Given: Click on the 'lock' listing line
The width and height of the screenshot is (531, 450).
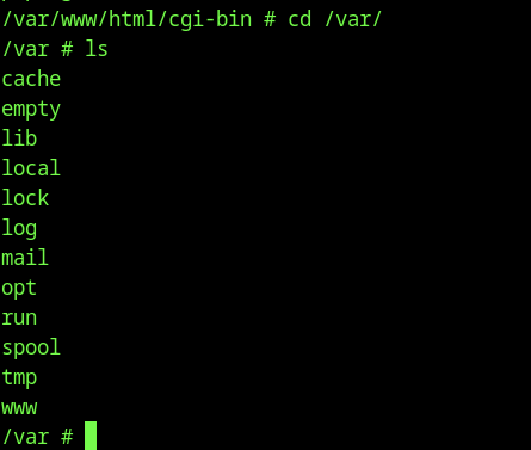Looking at the screenshot, I should click(x=26, y=198).
